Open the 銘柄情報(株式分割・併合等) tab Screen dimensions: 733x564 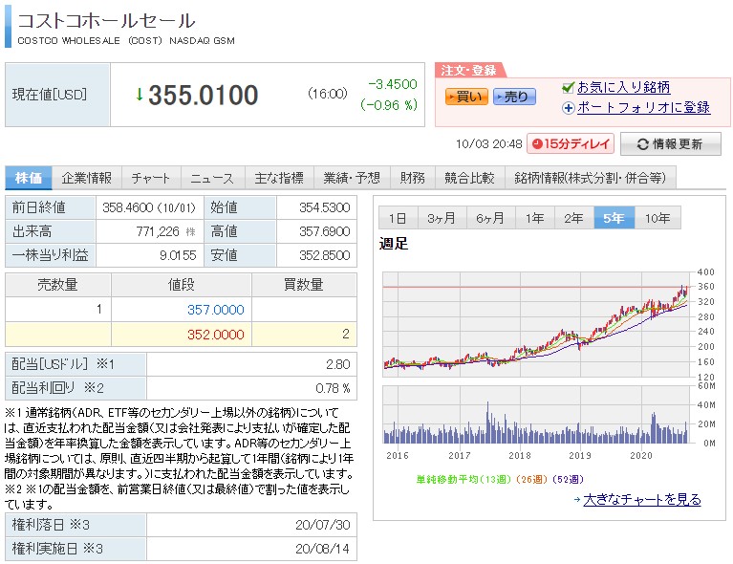click(590, 178)
